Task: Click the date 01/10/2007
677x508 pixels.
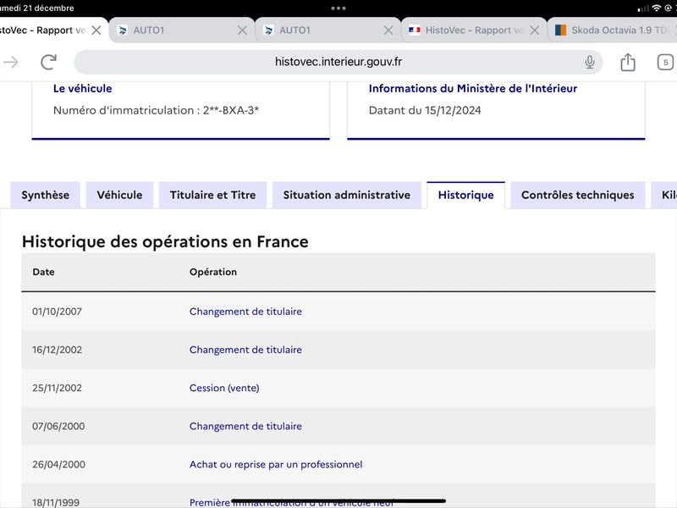Action: click(x=57, y=312)
